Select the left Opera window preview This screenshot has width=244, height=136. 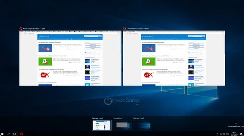(x=70, y=58)
